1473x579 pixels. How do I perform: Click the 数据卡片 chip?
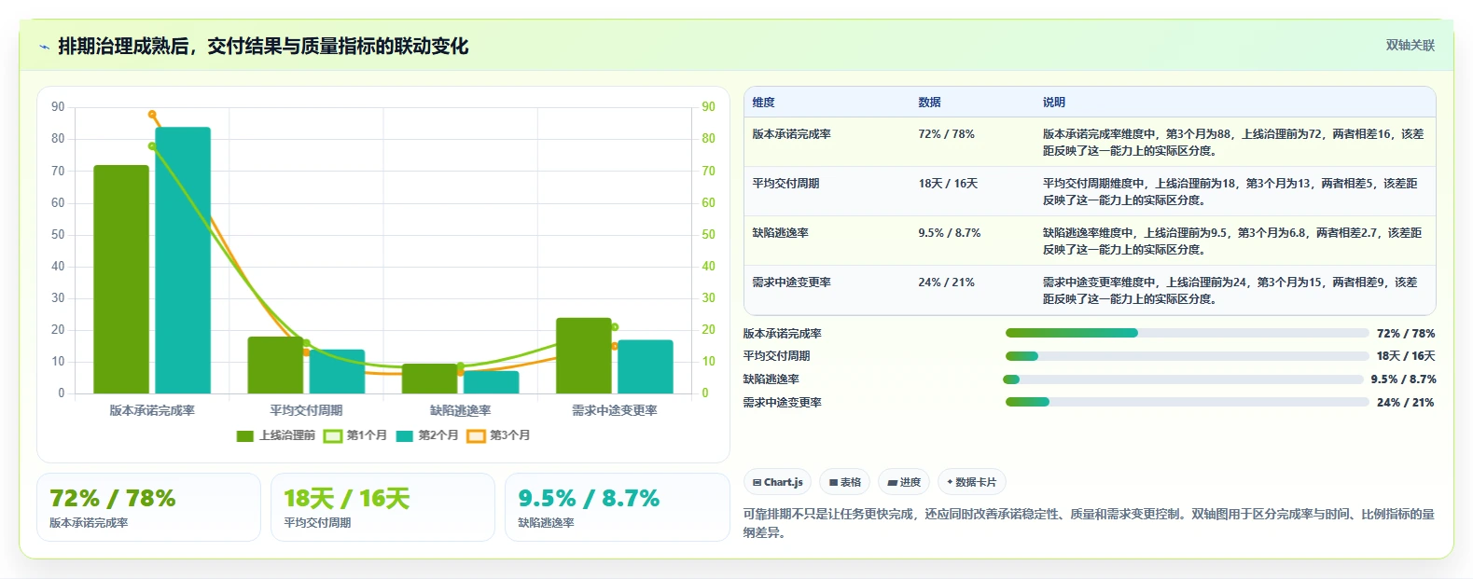click(x=971, y=482)
